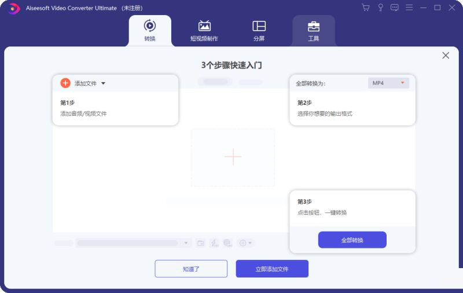The image size is (463, 293).
Task: Click the 全部转换 button
Action: (352, 240)
